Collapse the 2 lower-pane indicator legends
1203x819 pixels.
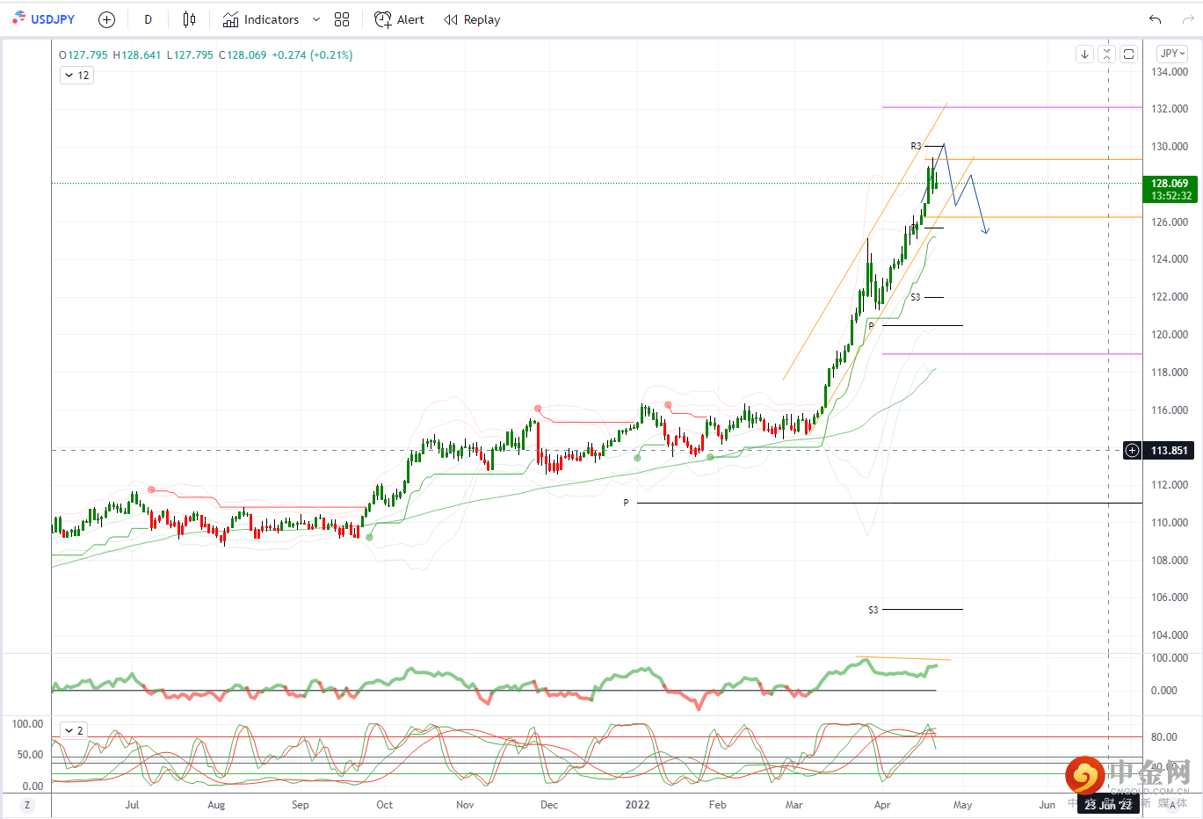click(x=74, y=730)
